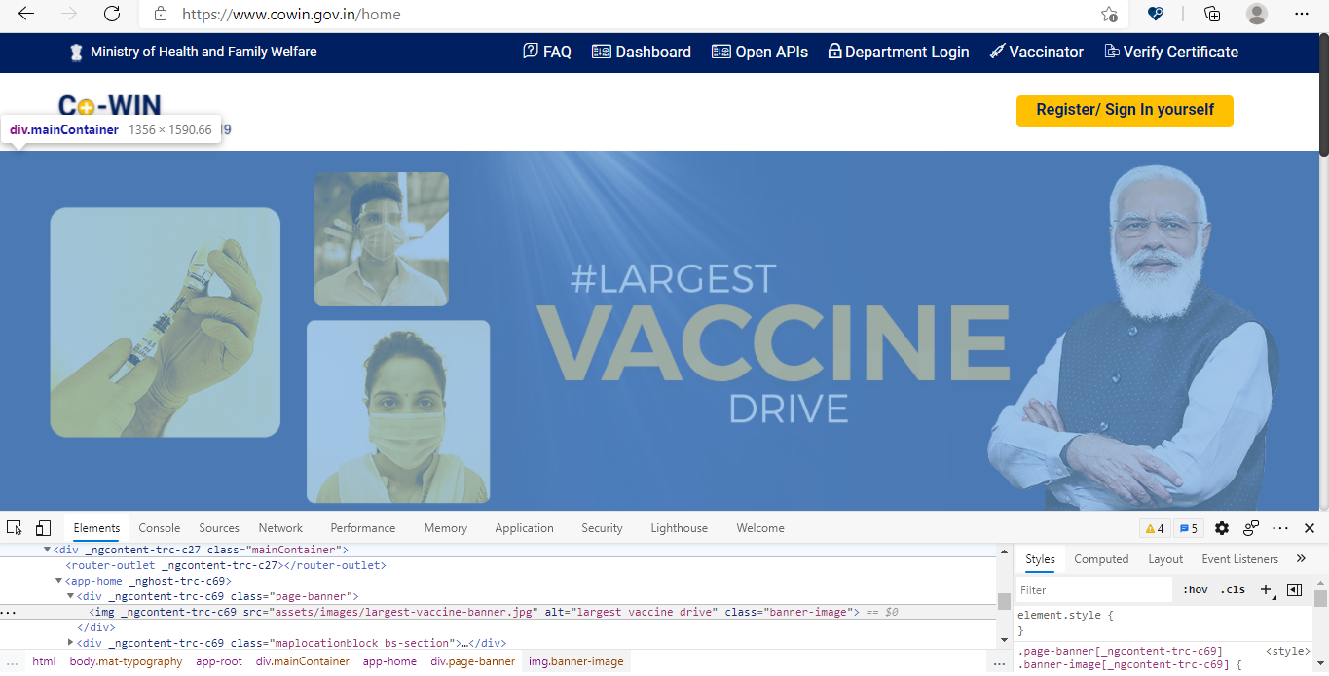The image size is (1329, 676).
Task: Select div.mainContainer breadcrumb
Action: pos(303,661)
